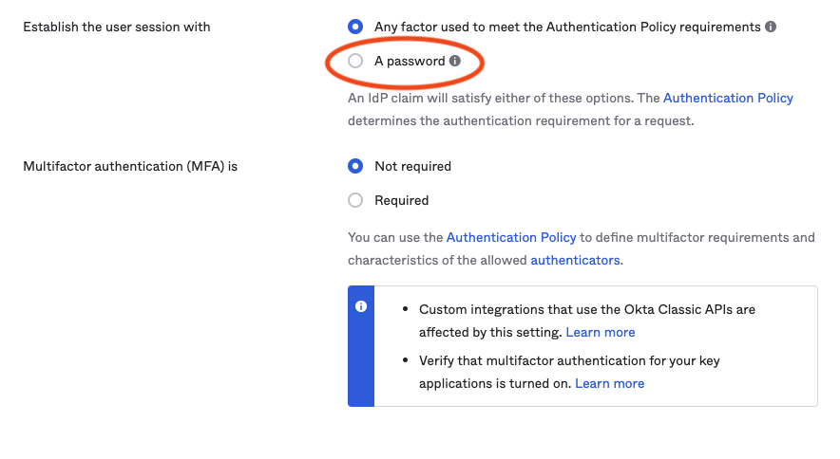The height and width of the screenshot is (459, 840).
Task: Open the Authentication Policy link after the IdP claim sentence
Action: pos(728,98)
